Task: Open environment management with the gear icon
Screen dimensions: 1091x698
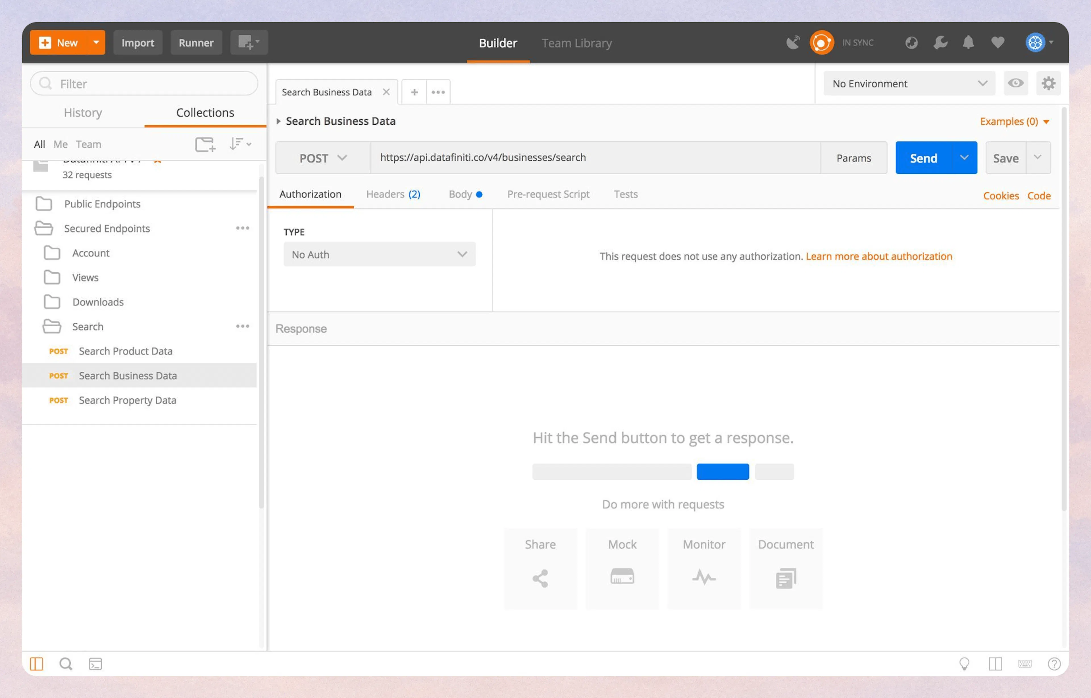Action: [1048, 83]
